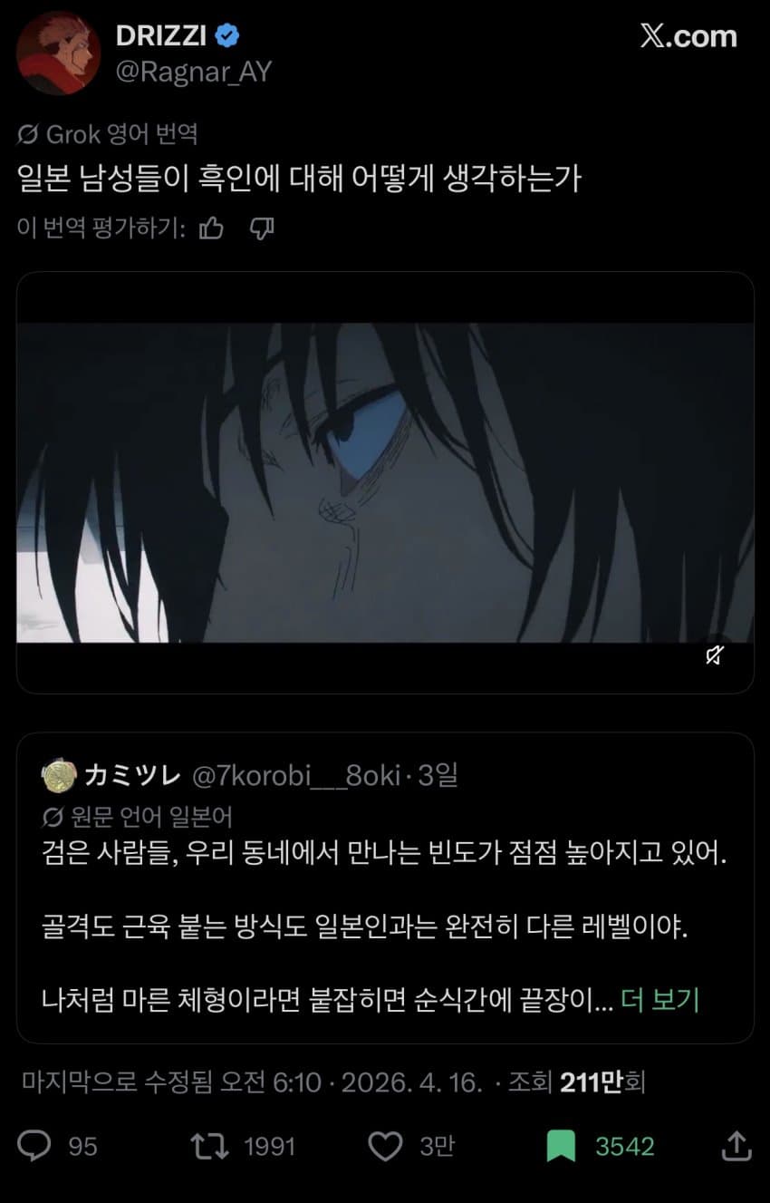Toggle the Grok 영어 번역 label

tap(107, 135)
